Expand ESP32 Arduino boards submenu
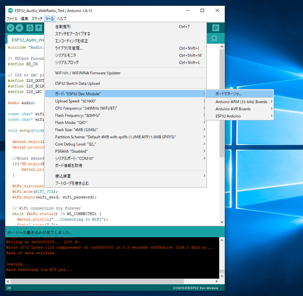This screenshot has height=296, width=303. [x=239, y=116]
